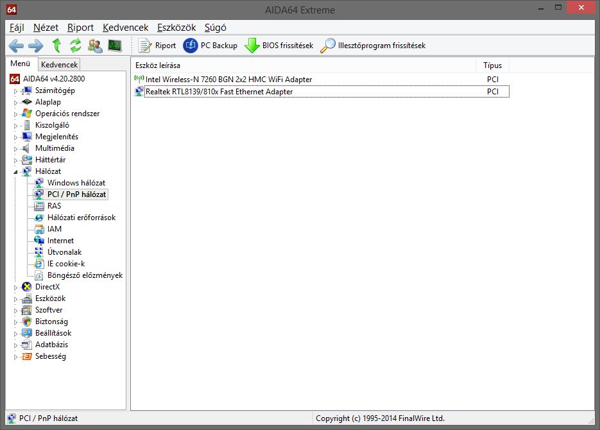Click the WiFi antenna icon beside Intel adapter

coord(139,79)
